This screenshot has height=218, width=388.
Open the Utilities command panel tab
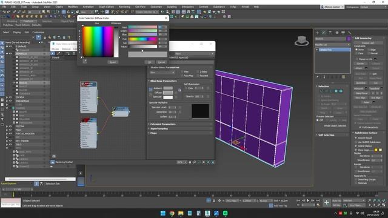pos(349,33)
